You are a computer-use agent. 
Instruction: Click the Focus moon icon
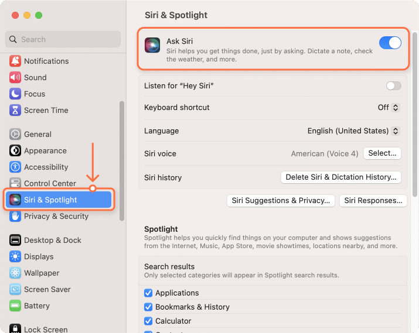(15, 94)
